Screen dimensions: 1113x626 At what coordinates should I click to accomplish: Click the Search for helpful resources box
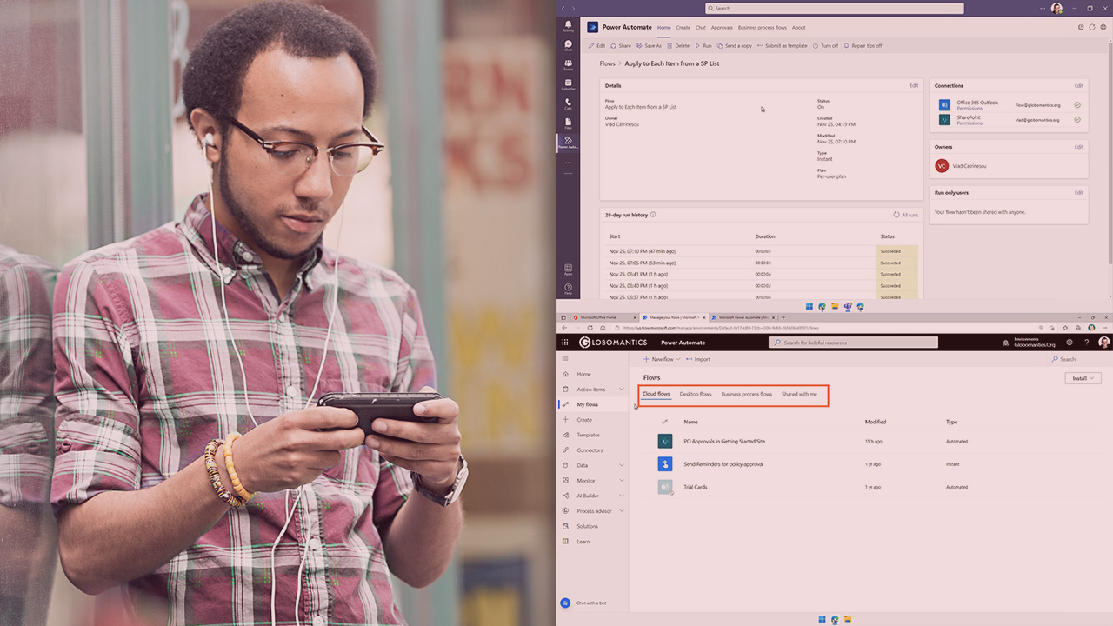click(x=854, y=343)
